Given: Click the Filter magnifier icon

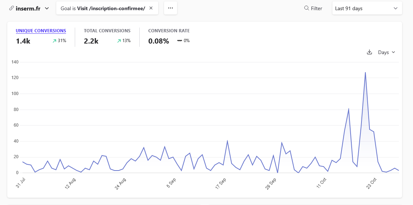Looking at the screenshot, I should point(306,8).
